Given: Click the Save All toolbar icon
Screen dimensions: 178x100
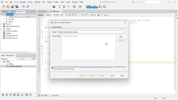Looking at the screenshot, I should pos(17,7).
